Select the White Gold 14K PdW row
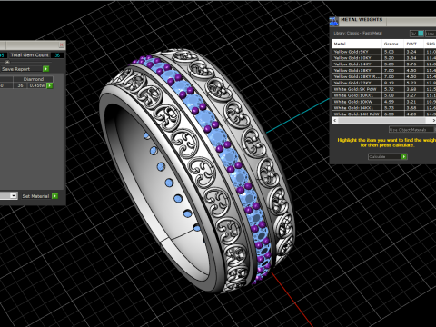This screenshot has height=327, width=436. [x=384, y=114]
